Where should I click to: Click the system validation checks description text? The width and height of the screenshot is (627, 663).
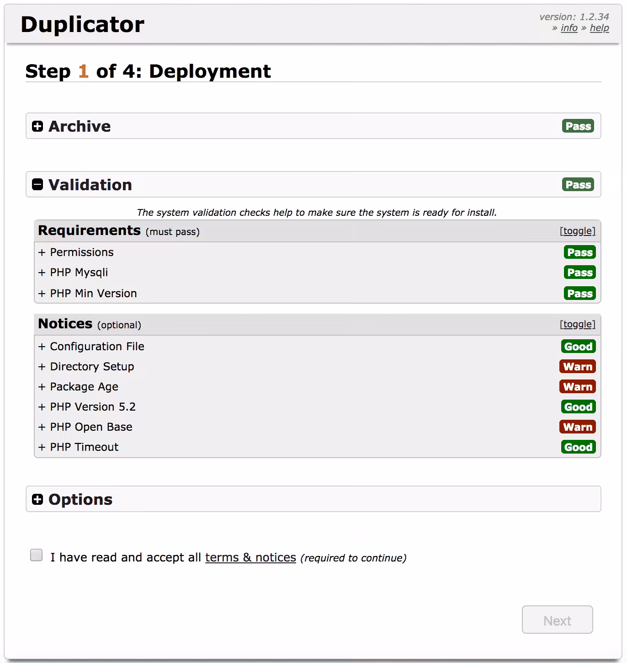[x=317, y=213]
